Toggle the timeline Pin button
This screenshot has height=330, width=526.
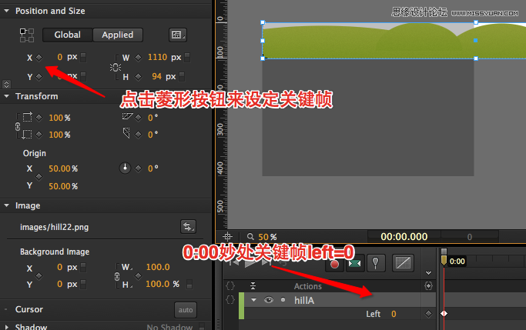[375, 263]
